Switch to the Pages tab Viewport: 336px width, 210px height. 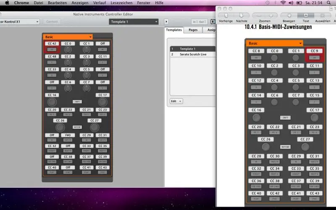coord(193,30)
